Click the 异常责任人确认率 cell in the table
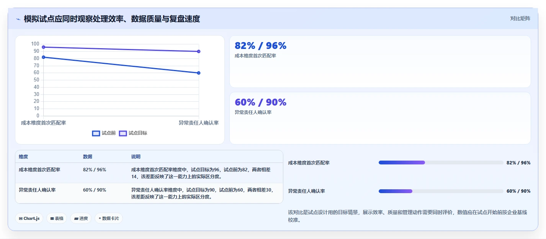 tap(37, 190)
